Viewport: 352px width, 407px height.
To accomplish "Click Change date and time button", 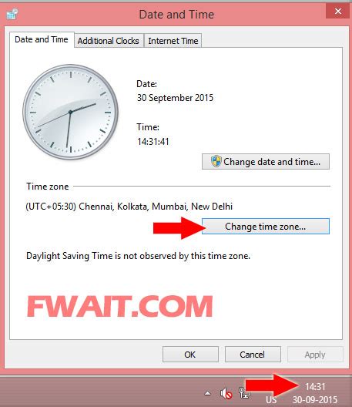I will 266,161.
